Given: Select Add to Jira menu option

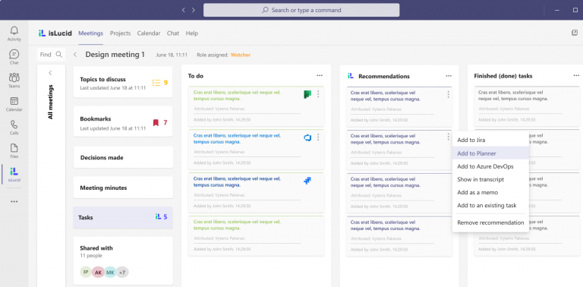Looking at the screenshot, I should tap(490, 140).
